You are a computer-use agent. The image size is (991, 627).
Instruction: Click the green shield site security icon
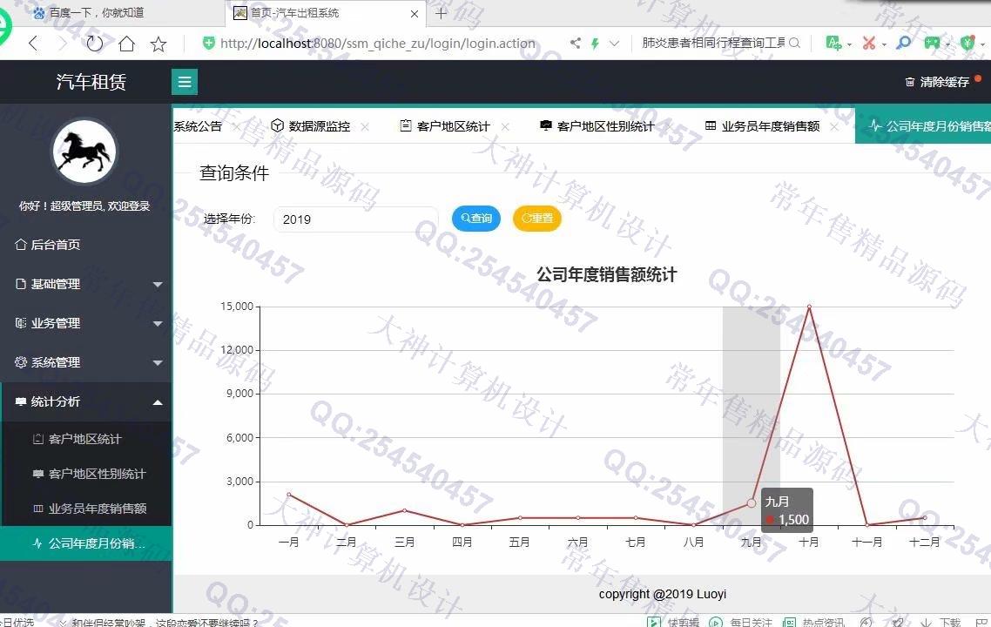coord(209,43)
